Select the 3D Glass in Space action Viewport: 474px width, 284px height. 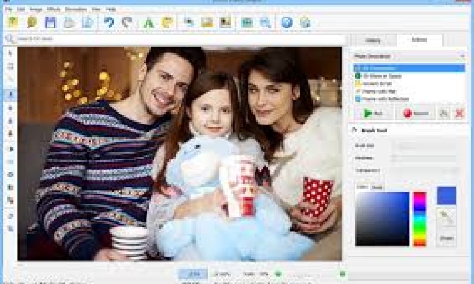point(410,76)
